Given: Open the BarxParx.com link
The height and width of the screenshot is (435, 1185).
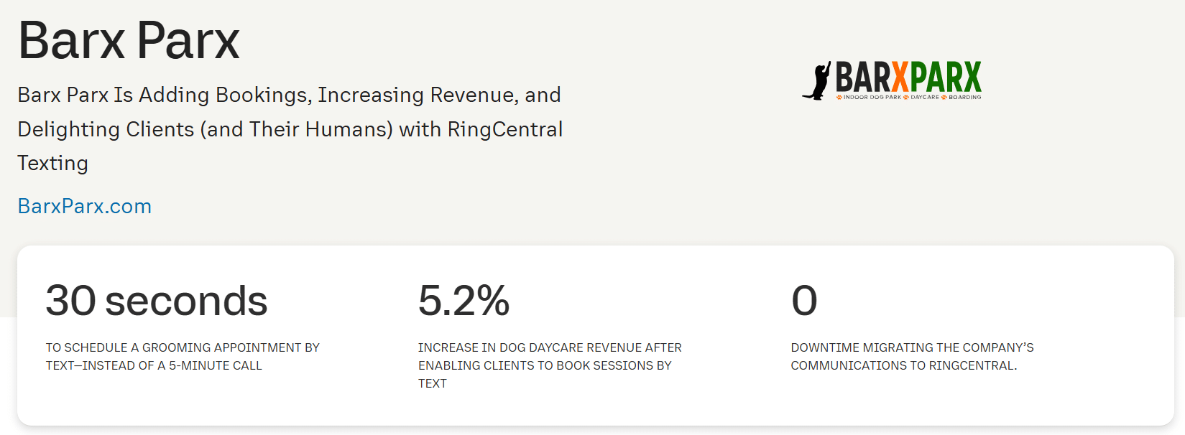Looking at the screenshot, I should pos(84,206).
